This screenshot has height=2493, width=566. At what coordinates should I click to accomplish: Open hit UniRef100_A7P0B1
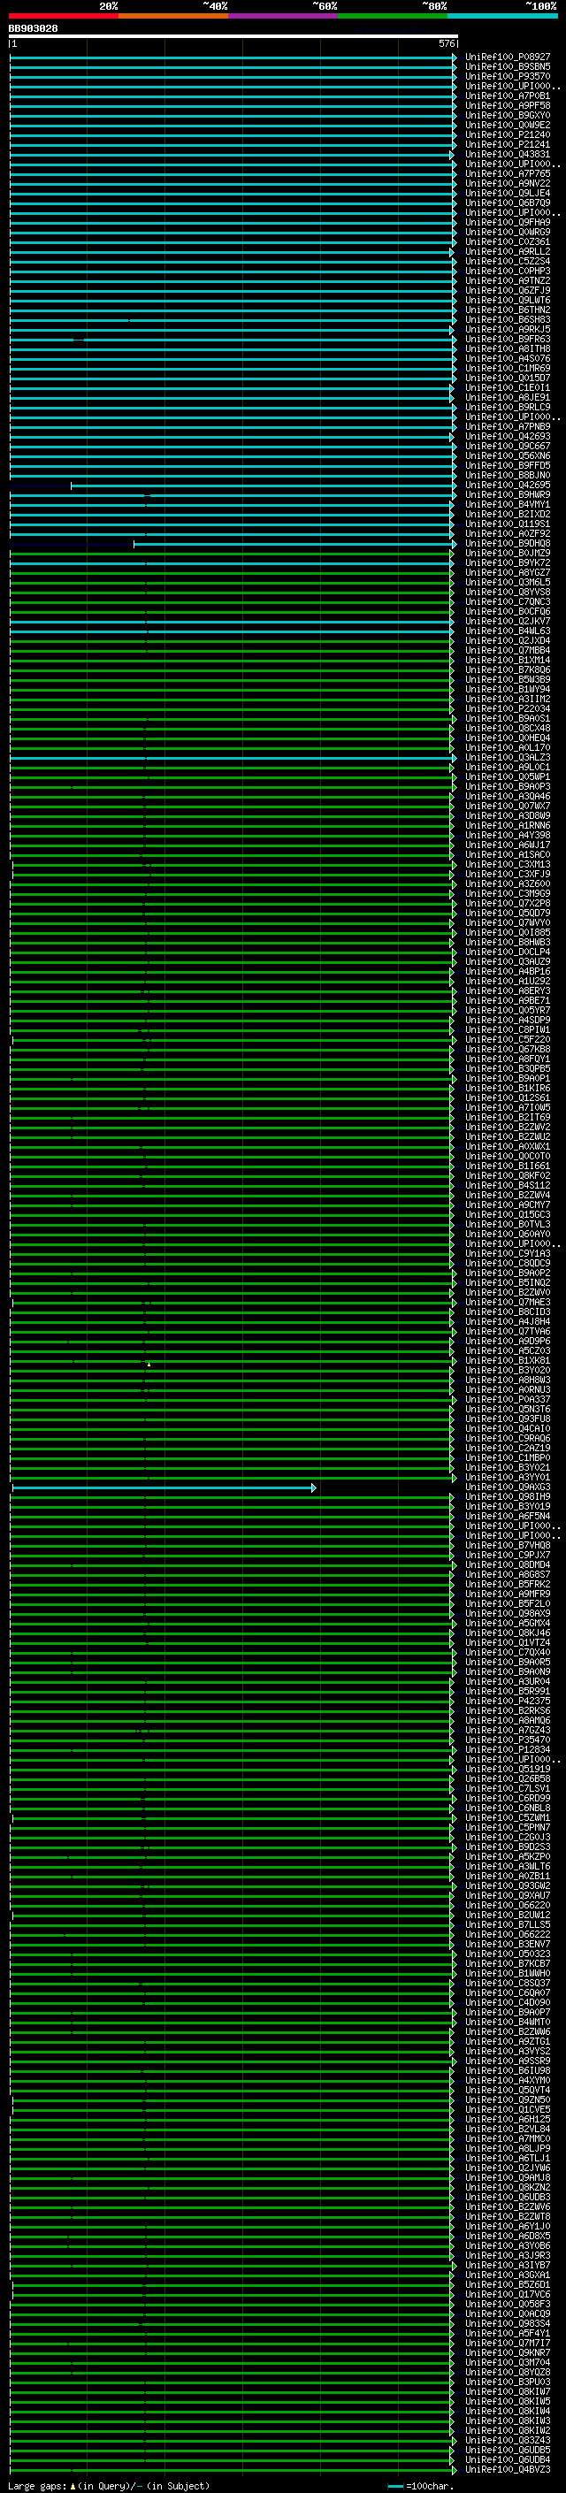507,96
